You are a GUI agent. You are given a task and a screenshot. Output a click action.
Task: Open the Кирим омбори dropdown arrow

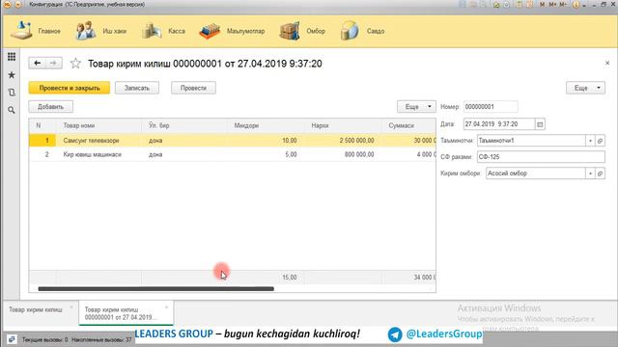point(590,173)
